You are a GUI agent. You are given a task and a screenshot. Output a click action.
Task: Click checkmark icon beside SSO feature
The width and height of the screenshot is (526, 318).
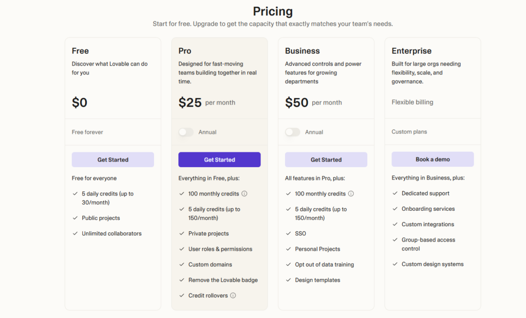[x=288, y=233]
